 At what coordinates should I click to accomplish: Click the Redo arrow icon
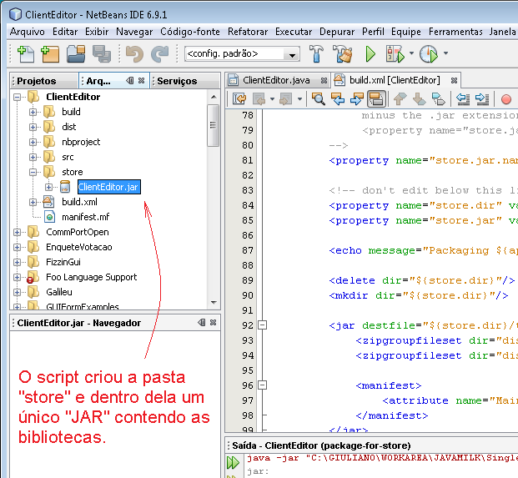[x=160, y=54]
